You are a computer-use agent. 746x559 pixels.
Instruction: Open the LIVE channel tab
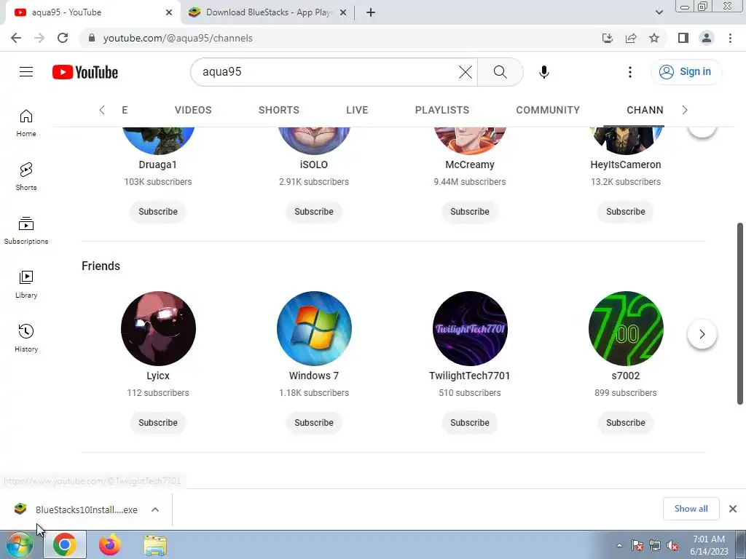357,110
